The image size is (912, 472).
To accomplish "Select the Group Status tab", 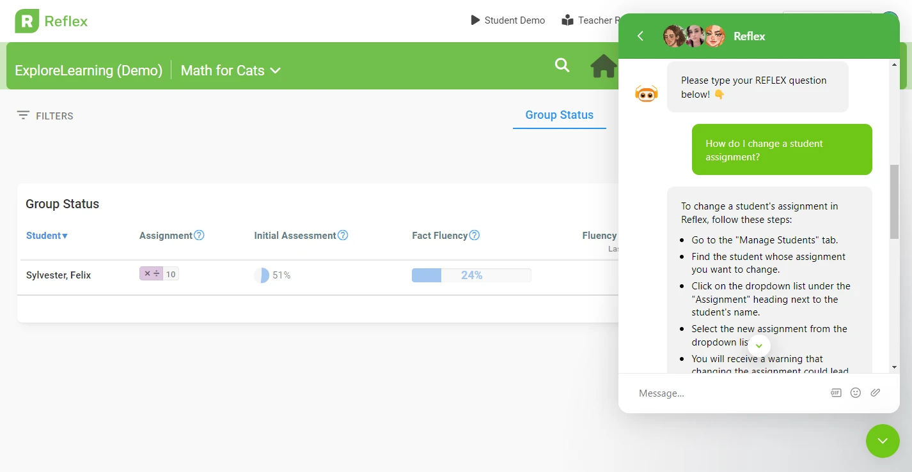I will pos(560,115).
